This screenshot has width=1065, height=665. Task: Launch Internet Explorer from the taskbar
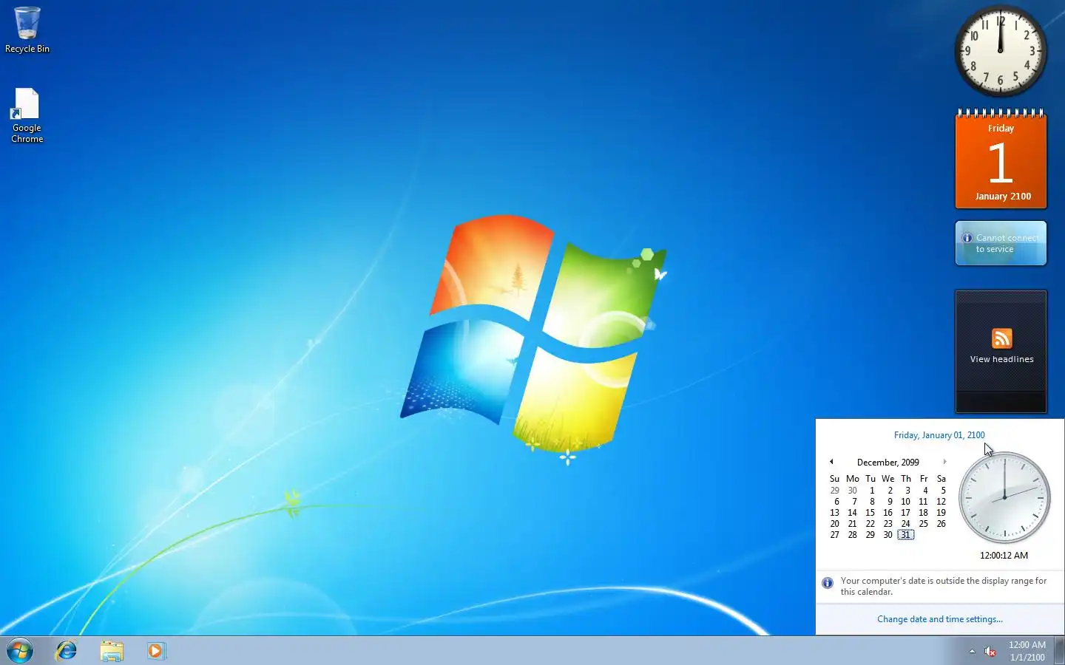67,651
